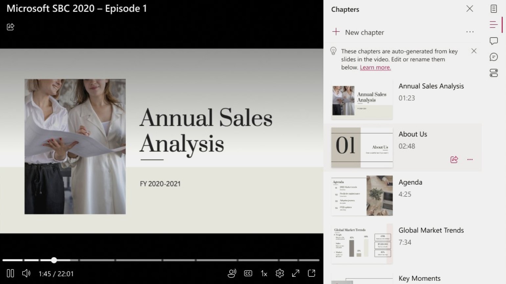
Task: Click the 02:48 timestamp of About Us
Action: click(x=407, y=146)
